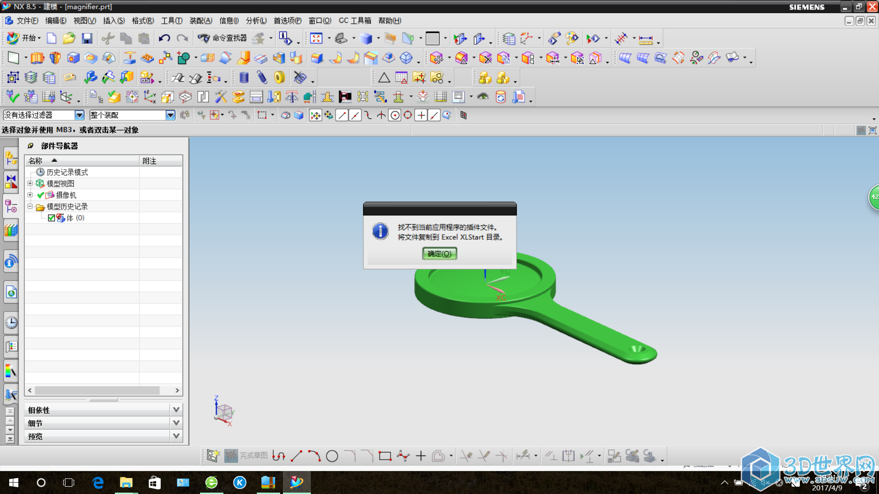This screenshot has width=879, height=494.
Task: Click the Rectangle sketch tool
Action: [385, 456]
